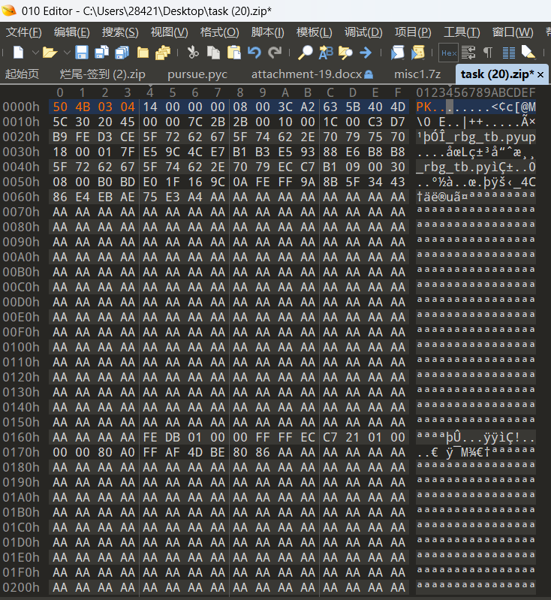Switch to the misc1.7z tab
Image resolution: width=551 pixels, height=600 pixels.
coord(417,74)
